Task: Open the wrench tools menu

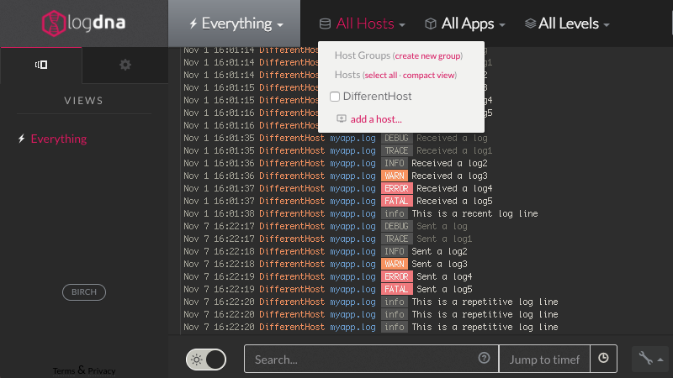Action: (650, 359)
